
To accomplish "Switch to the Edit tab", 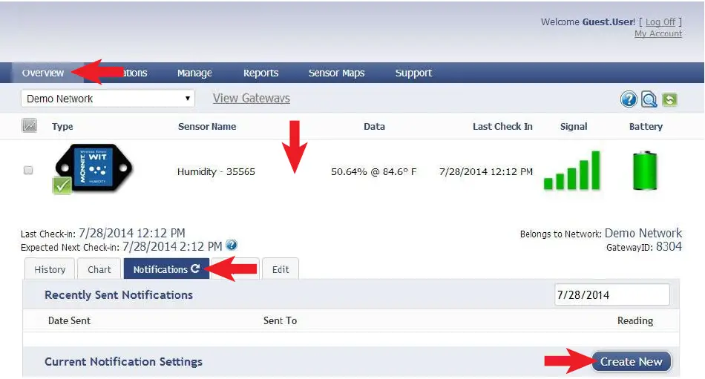I will tap(280, 268).
